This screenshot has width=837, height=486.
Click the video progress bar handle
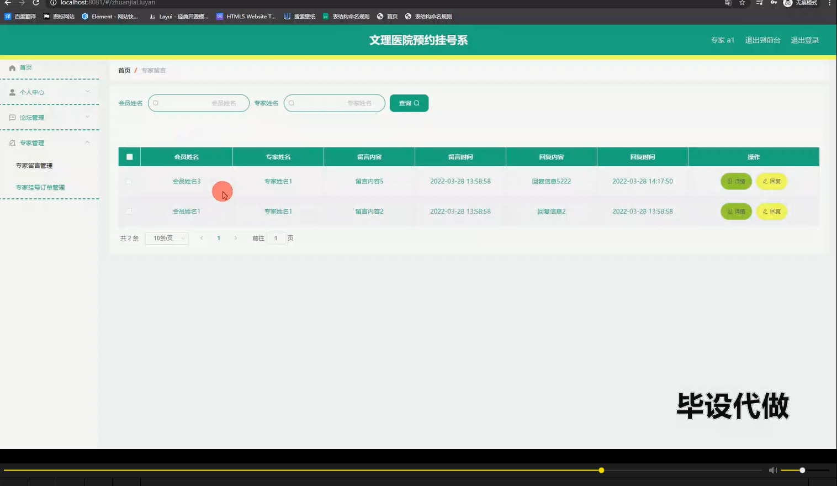601,471
